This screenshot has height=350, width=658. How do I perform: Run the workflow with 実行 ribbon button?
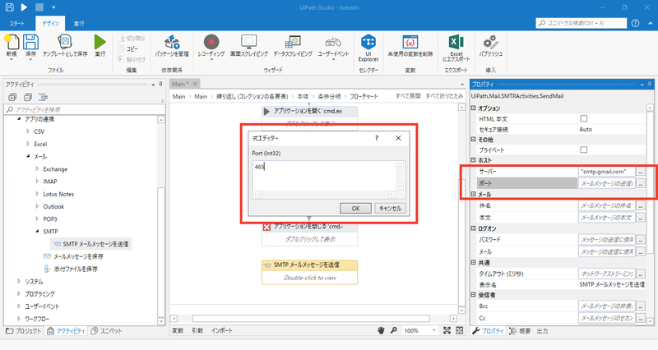click(100, 46)
